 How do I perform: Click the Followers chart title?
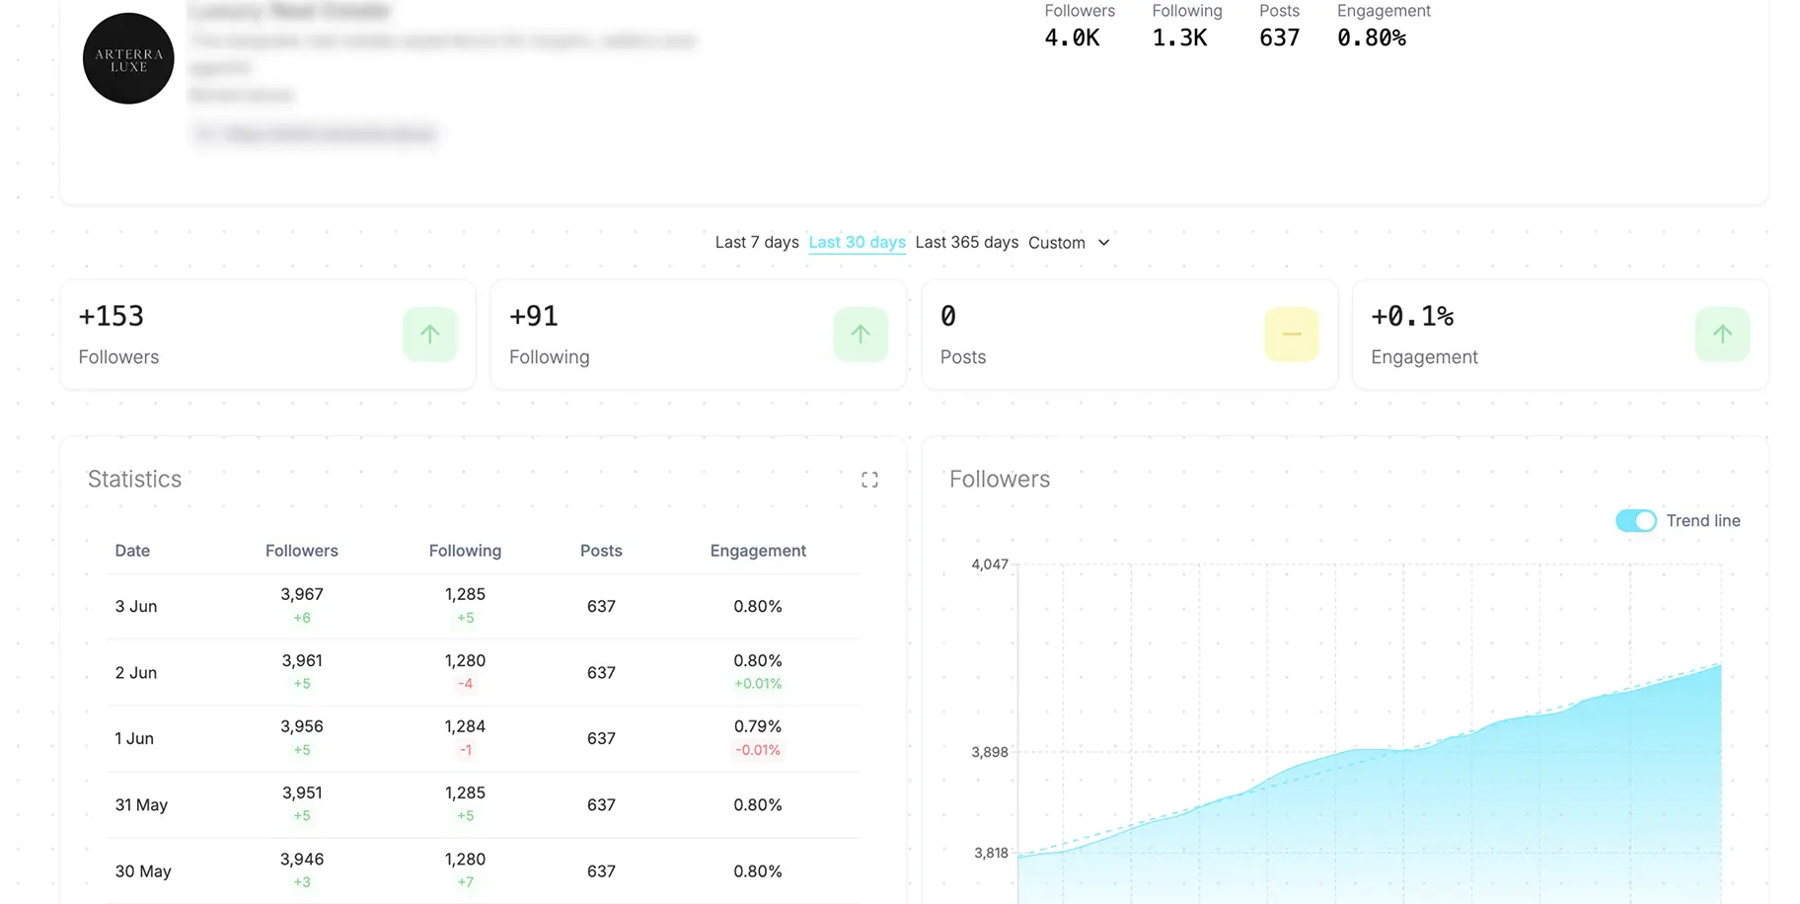[x=1000, y=479]
